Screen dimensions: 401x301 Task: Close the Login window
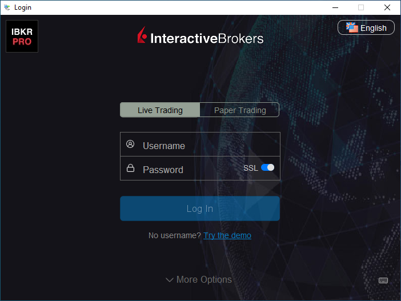387,7
